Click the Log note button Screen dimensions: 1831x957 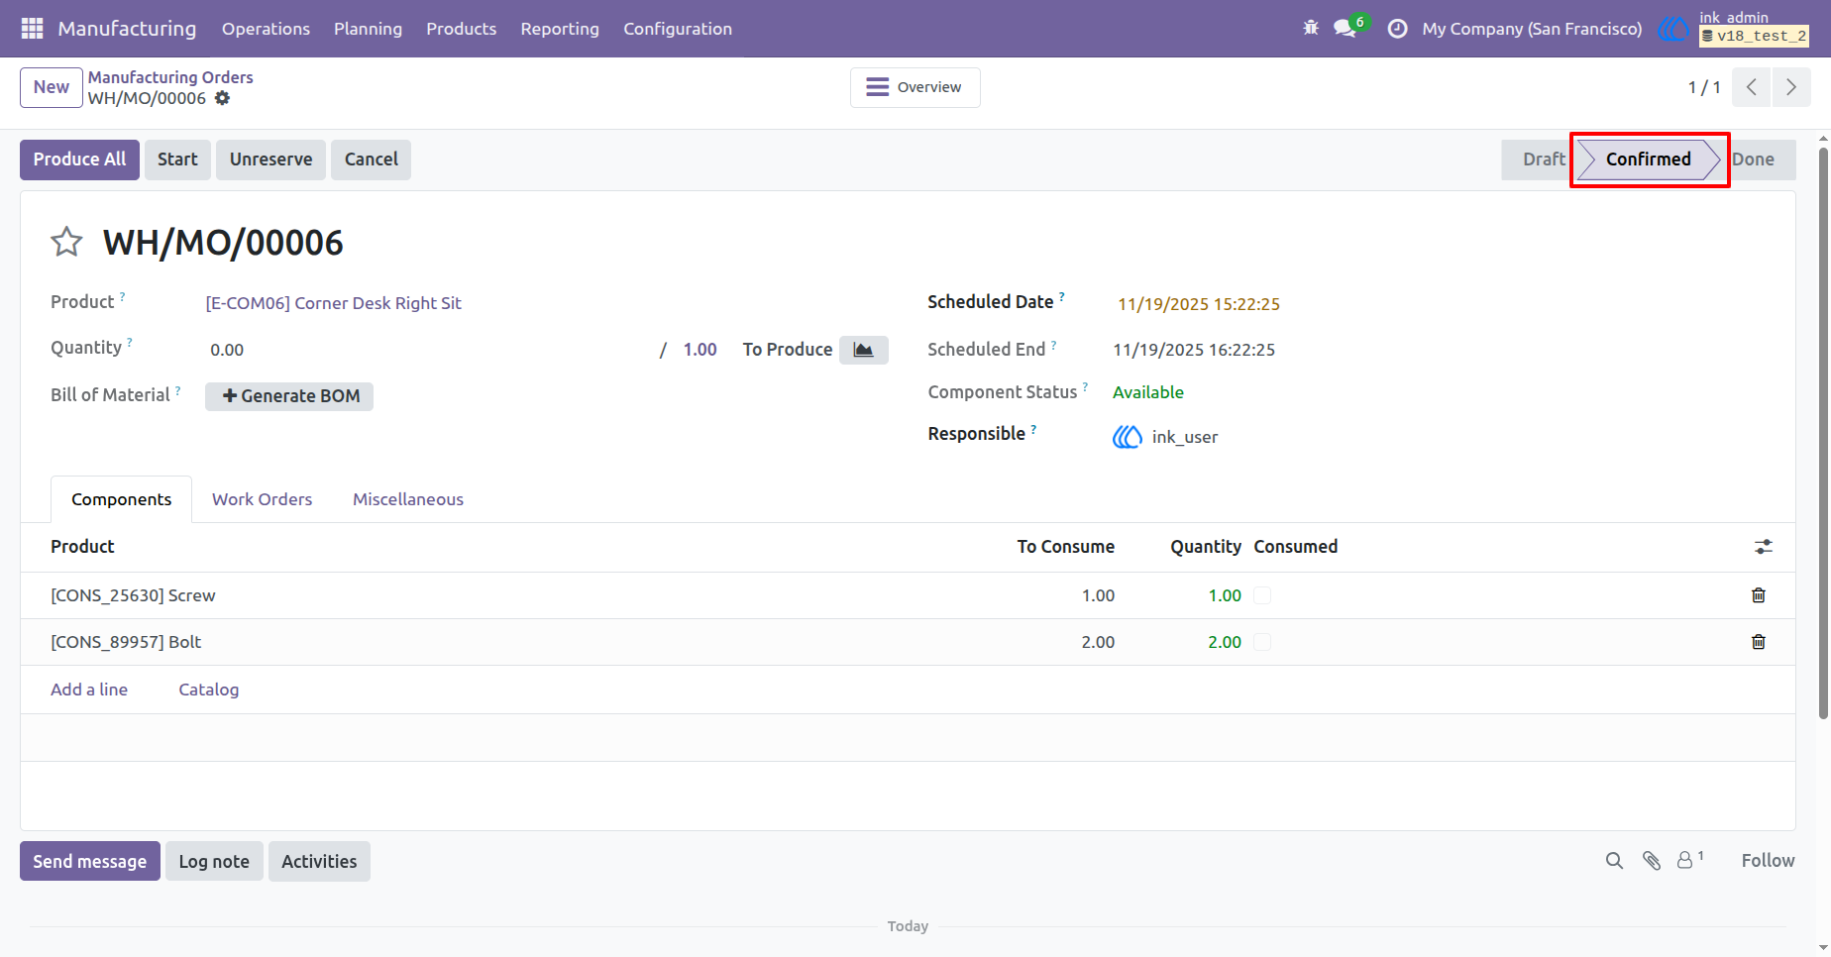(214, 862)
